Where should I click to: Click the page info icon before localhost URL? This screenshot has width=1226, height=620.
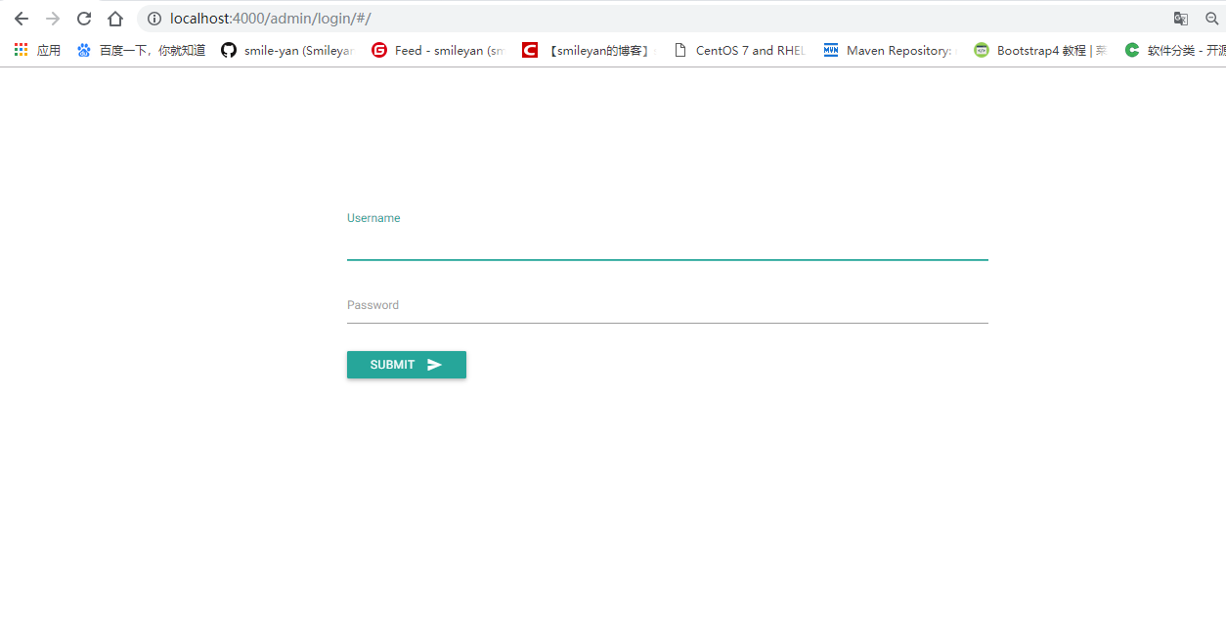(x=154, y=18)
